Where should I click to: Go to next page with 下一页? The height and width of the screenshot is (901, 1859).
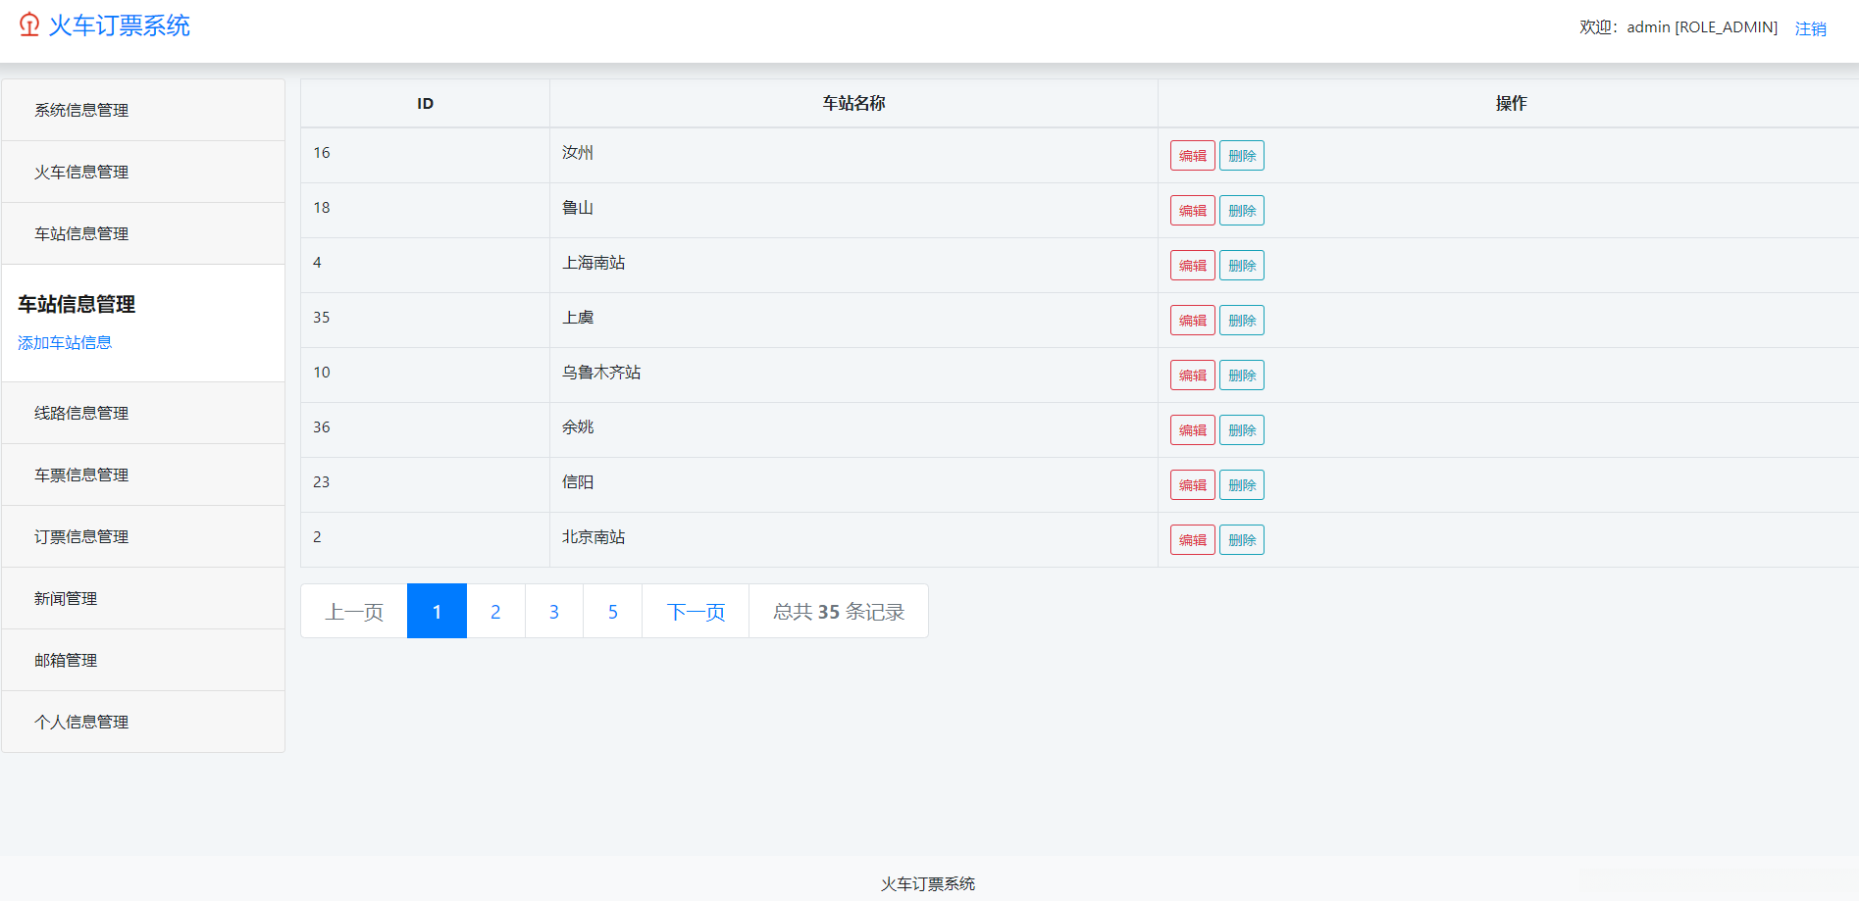(696, 612)
